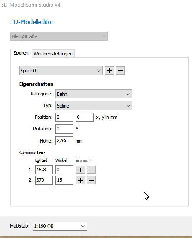This screenshot has height=238, width=192.
Task: Click the Lg/Rad field with 370
Action: 44,180
